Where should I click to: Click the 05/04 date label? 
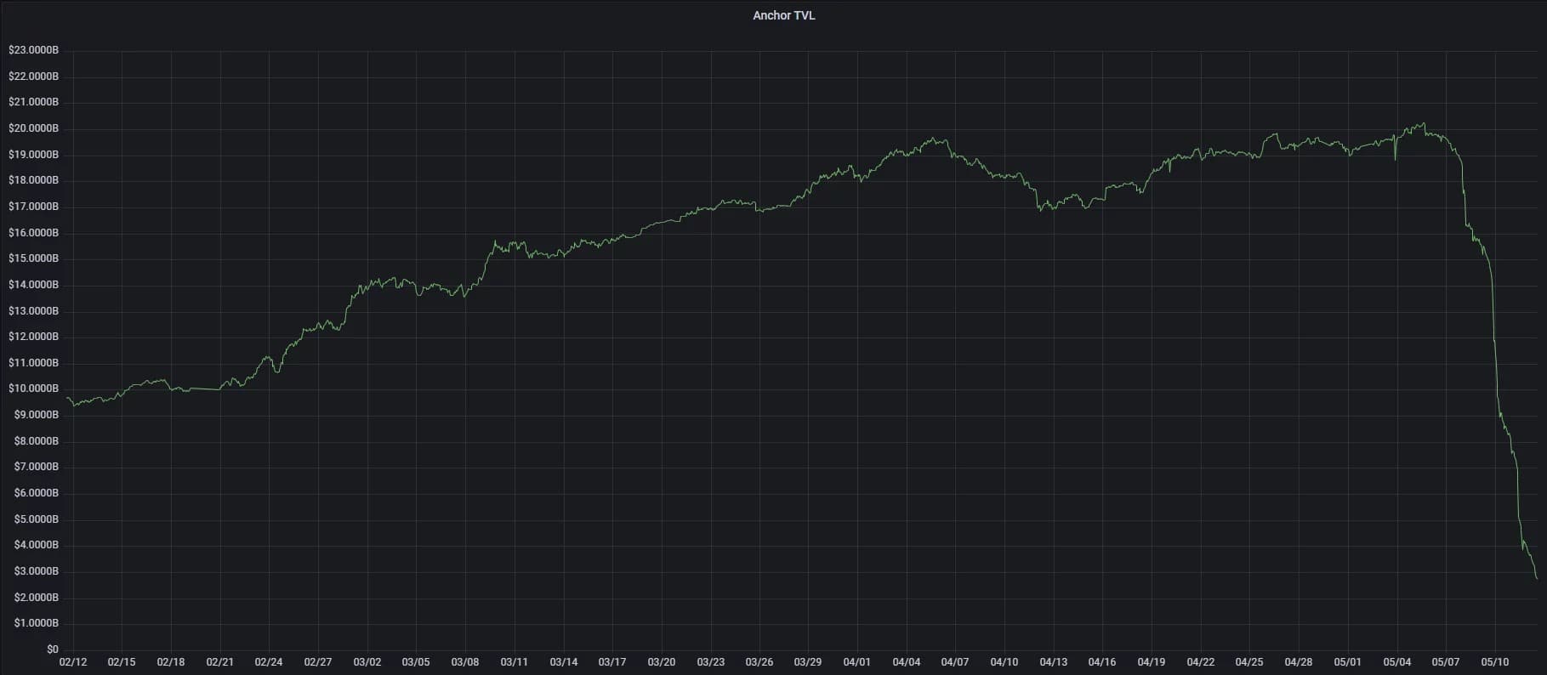[x=1397, y=662]
